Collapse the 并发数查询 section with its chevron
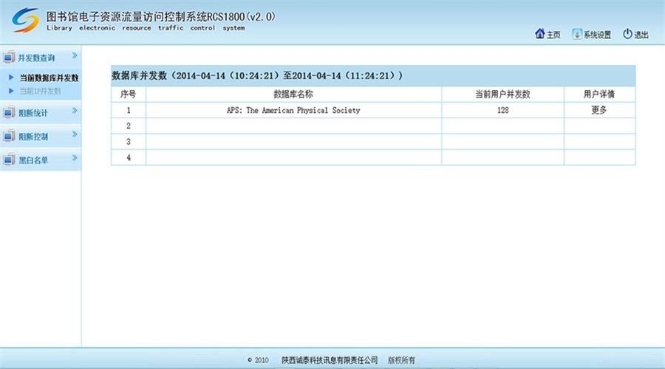The width and height of the screenshot is (665, 369). 75,55
